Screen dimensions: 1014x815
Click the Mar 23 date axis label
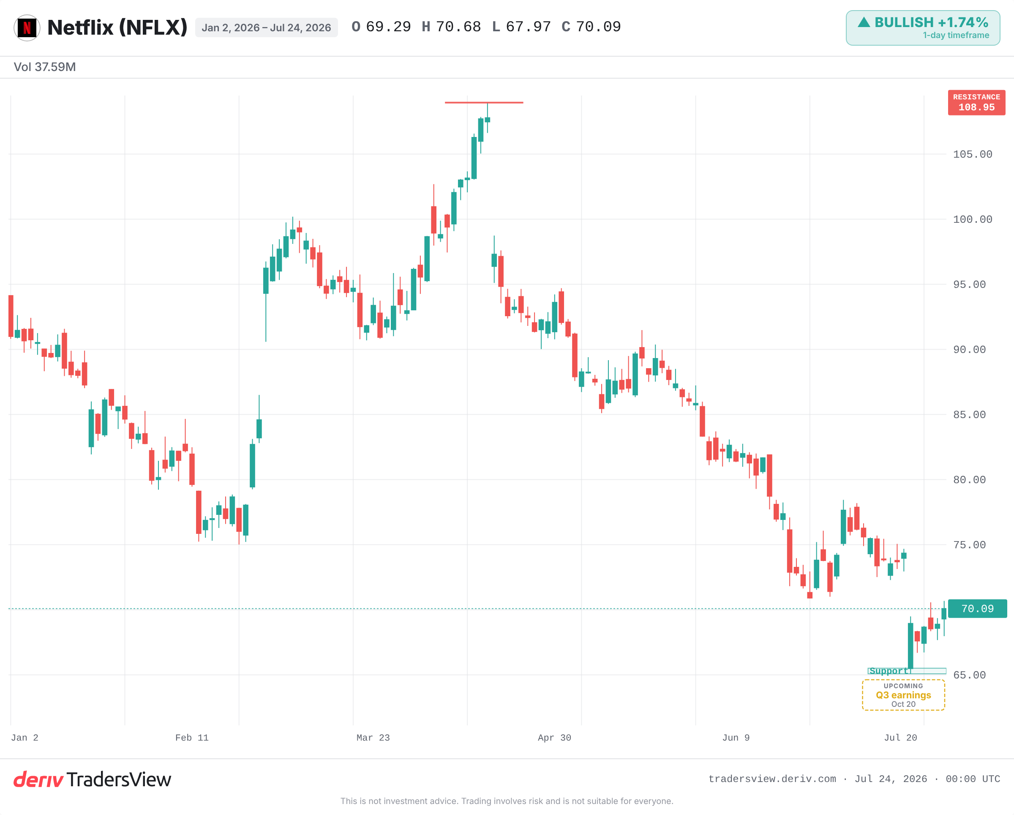373,738
